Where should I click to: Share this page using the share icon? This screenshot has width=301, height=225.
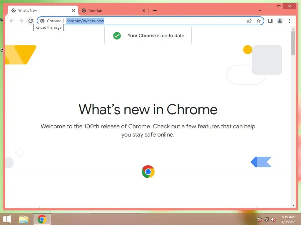[249, 21]
